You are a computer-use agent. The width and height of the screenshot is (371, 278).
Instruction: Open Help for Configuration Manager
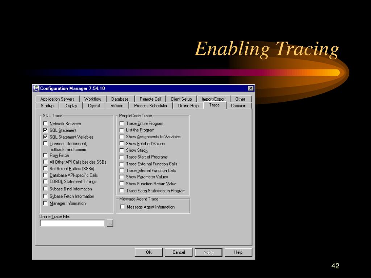(238, 252)
